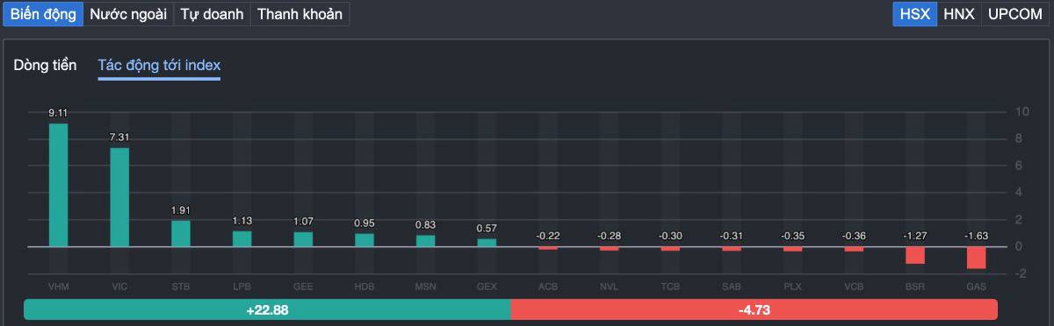Click the STB bar in chart

(x=181, y=234)
